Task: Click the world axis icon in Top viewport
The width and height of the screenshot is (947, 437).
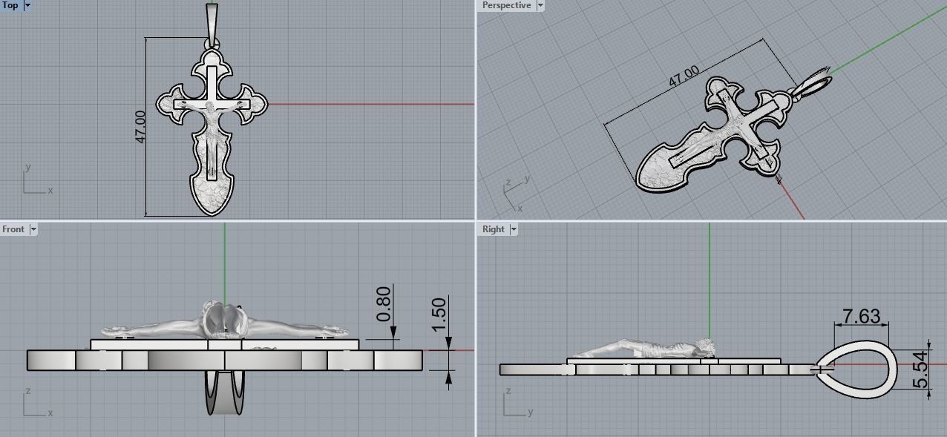Action: pos(36,179)
